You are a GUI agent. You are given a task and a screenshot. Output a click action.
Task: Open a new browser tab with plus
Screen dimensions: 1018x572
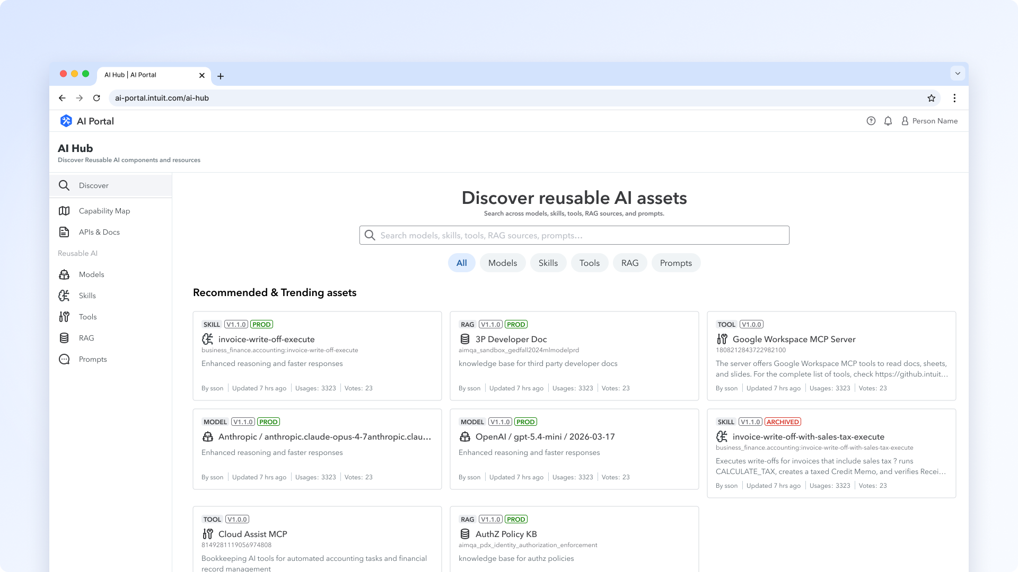221,76
